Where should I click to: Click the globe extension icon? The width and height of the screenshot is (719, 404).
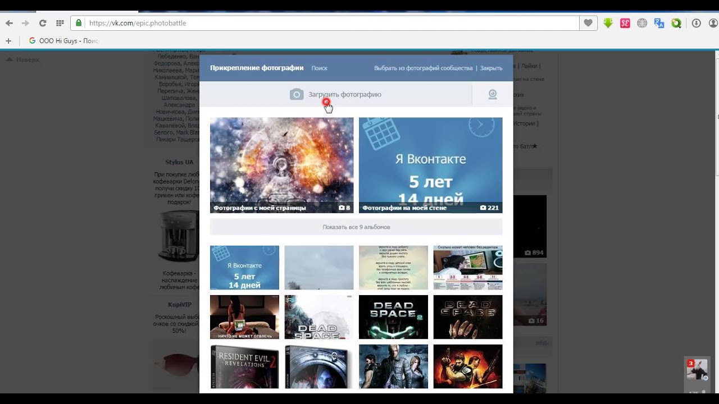642,23
